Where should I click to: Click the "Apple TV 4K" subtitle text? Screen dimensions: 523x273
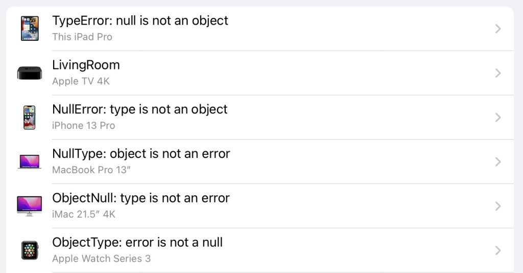tap(81, 81)
